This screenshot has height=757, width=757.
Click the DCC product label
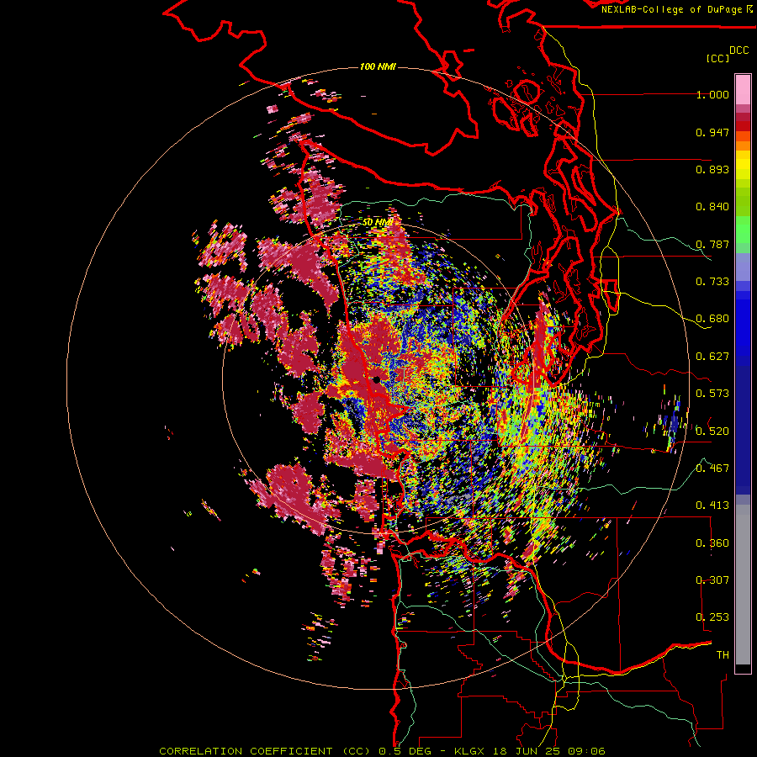pos(738,50)
